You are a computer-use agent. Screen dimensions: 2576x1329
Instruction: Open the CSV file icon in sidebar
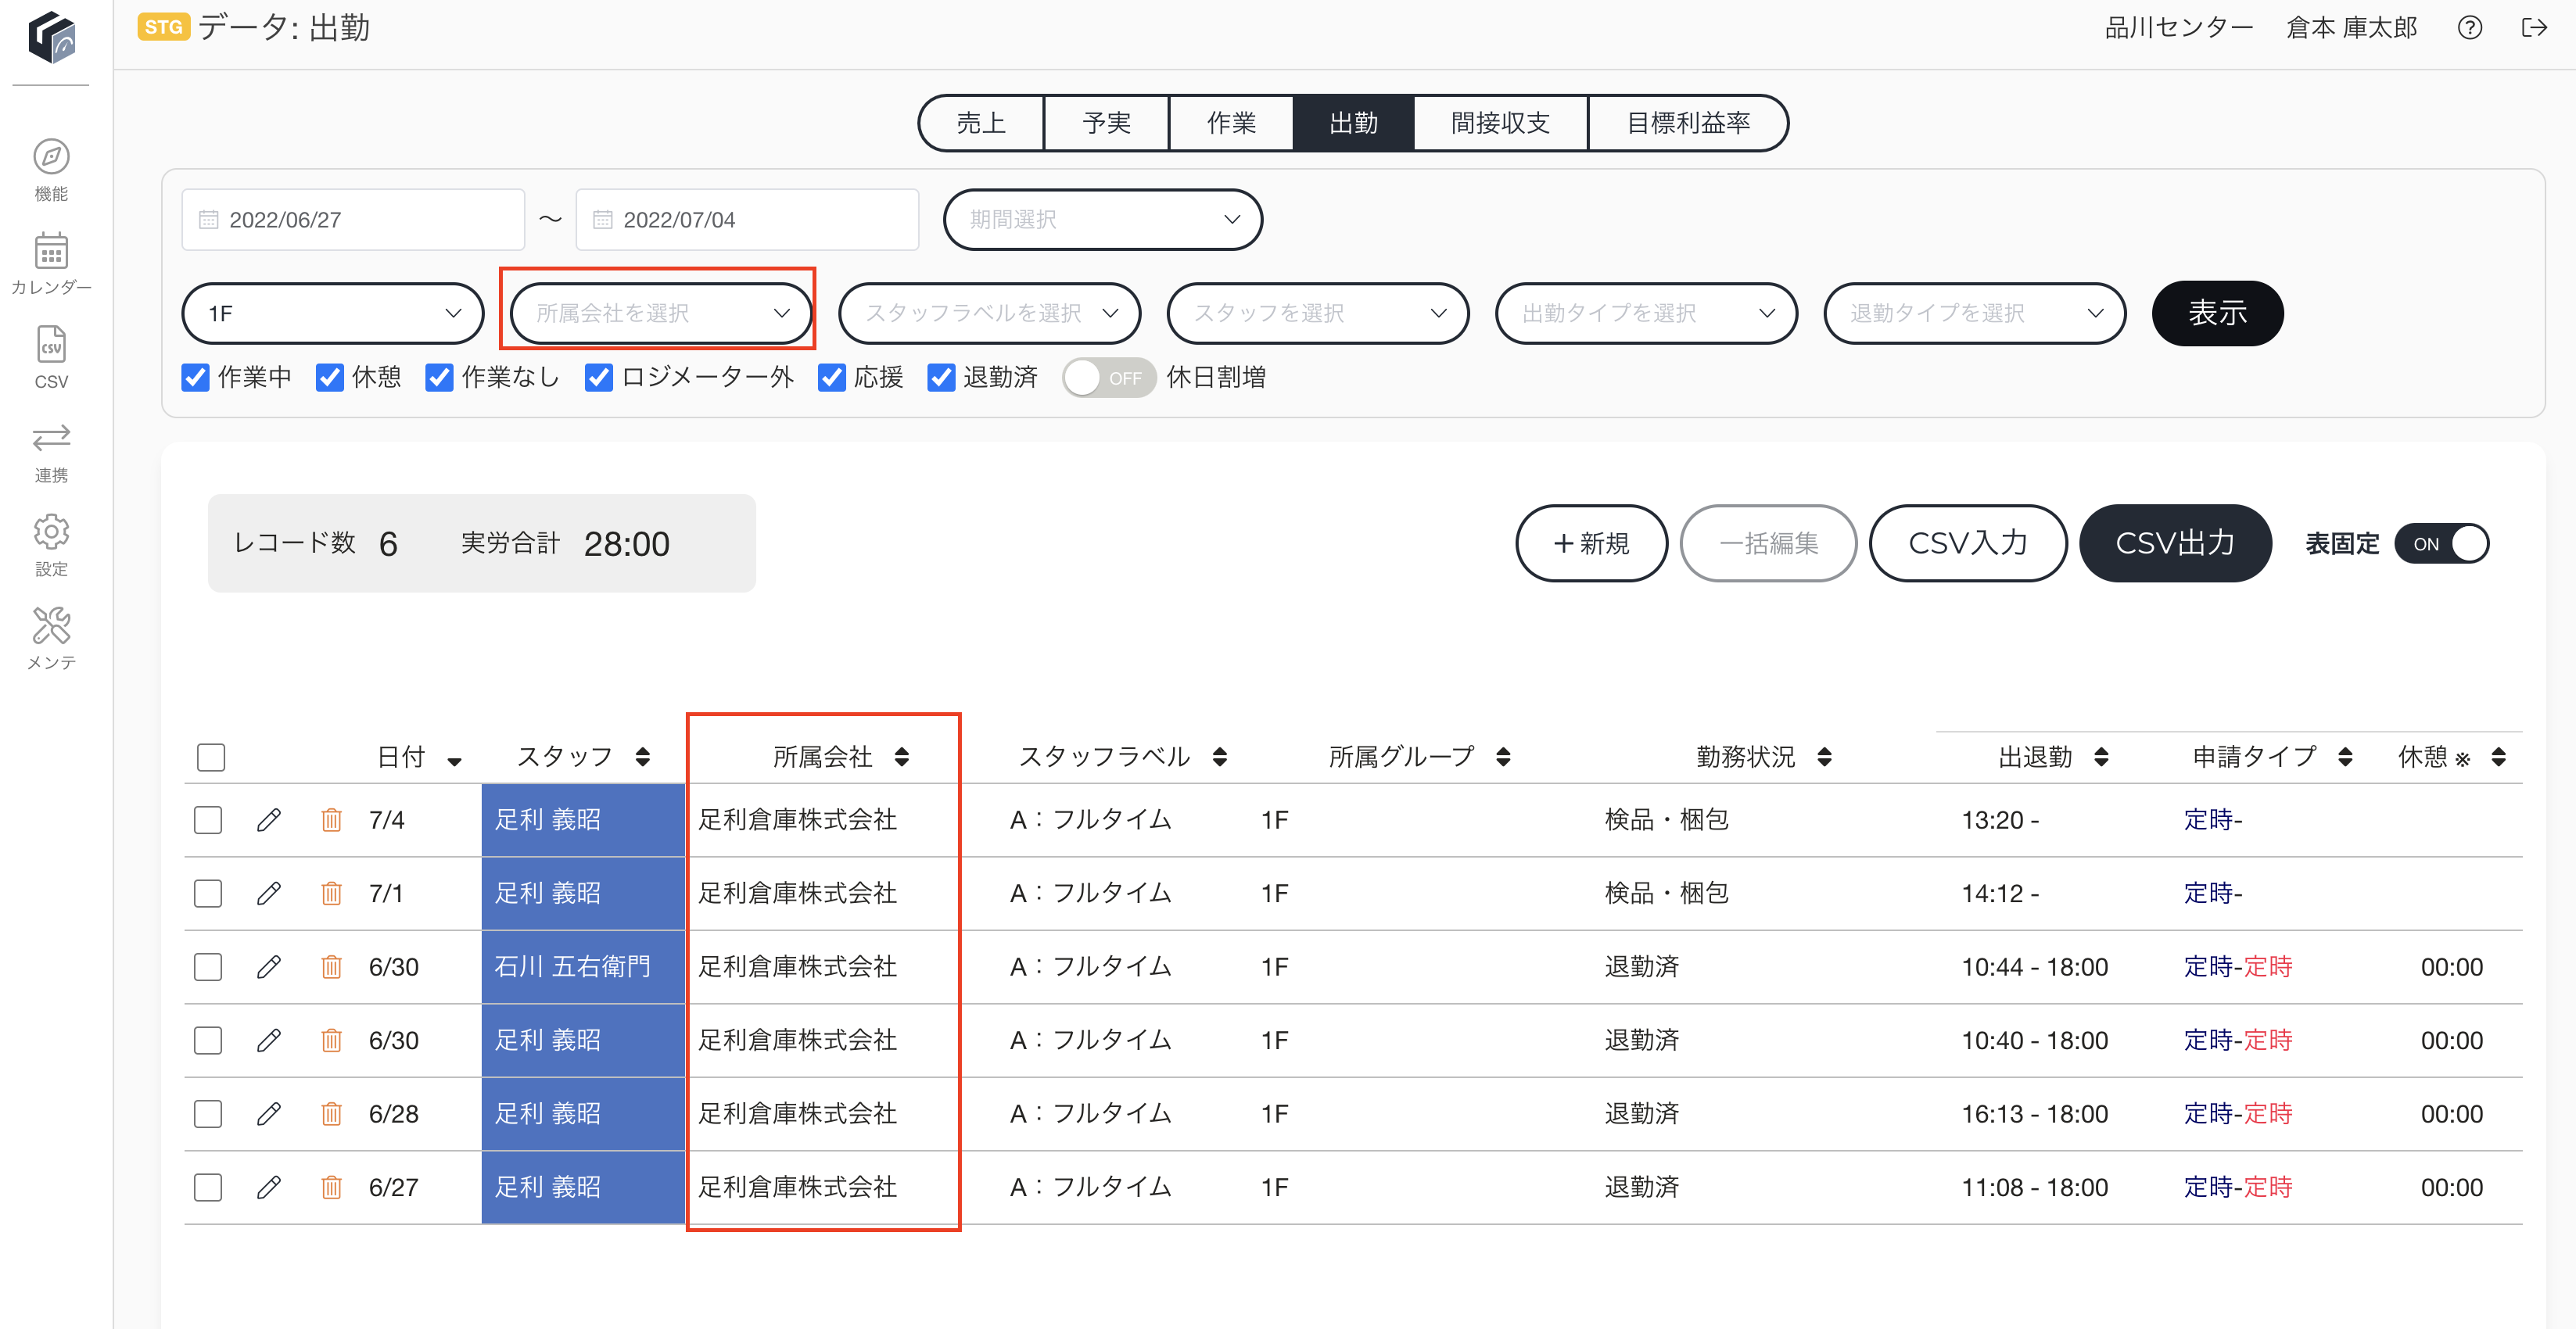51,345
